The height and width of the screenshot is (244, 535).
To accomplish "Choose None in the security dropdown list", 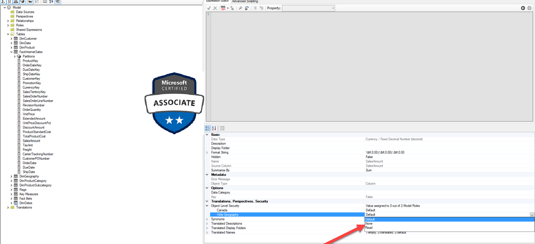I will pyautogui.click(x=449, y=224).
